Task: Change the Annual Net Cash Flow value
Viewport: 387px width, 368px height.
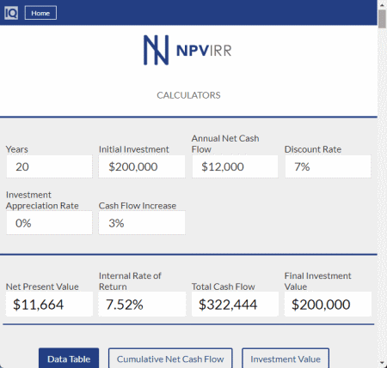Action: [235, 166]
